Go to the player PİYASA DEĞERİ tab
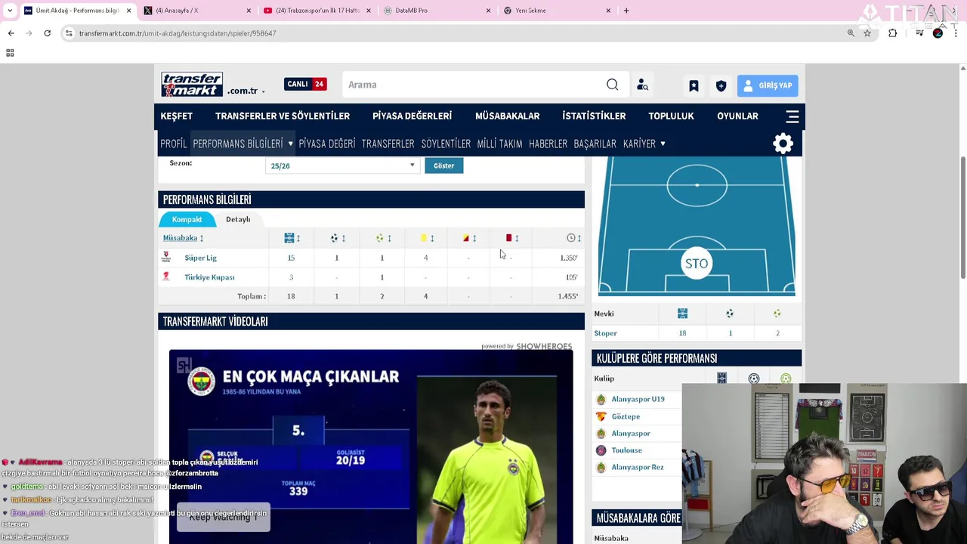Viewport: 967px width, 544px height. (x=326, y=144)
